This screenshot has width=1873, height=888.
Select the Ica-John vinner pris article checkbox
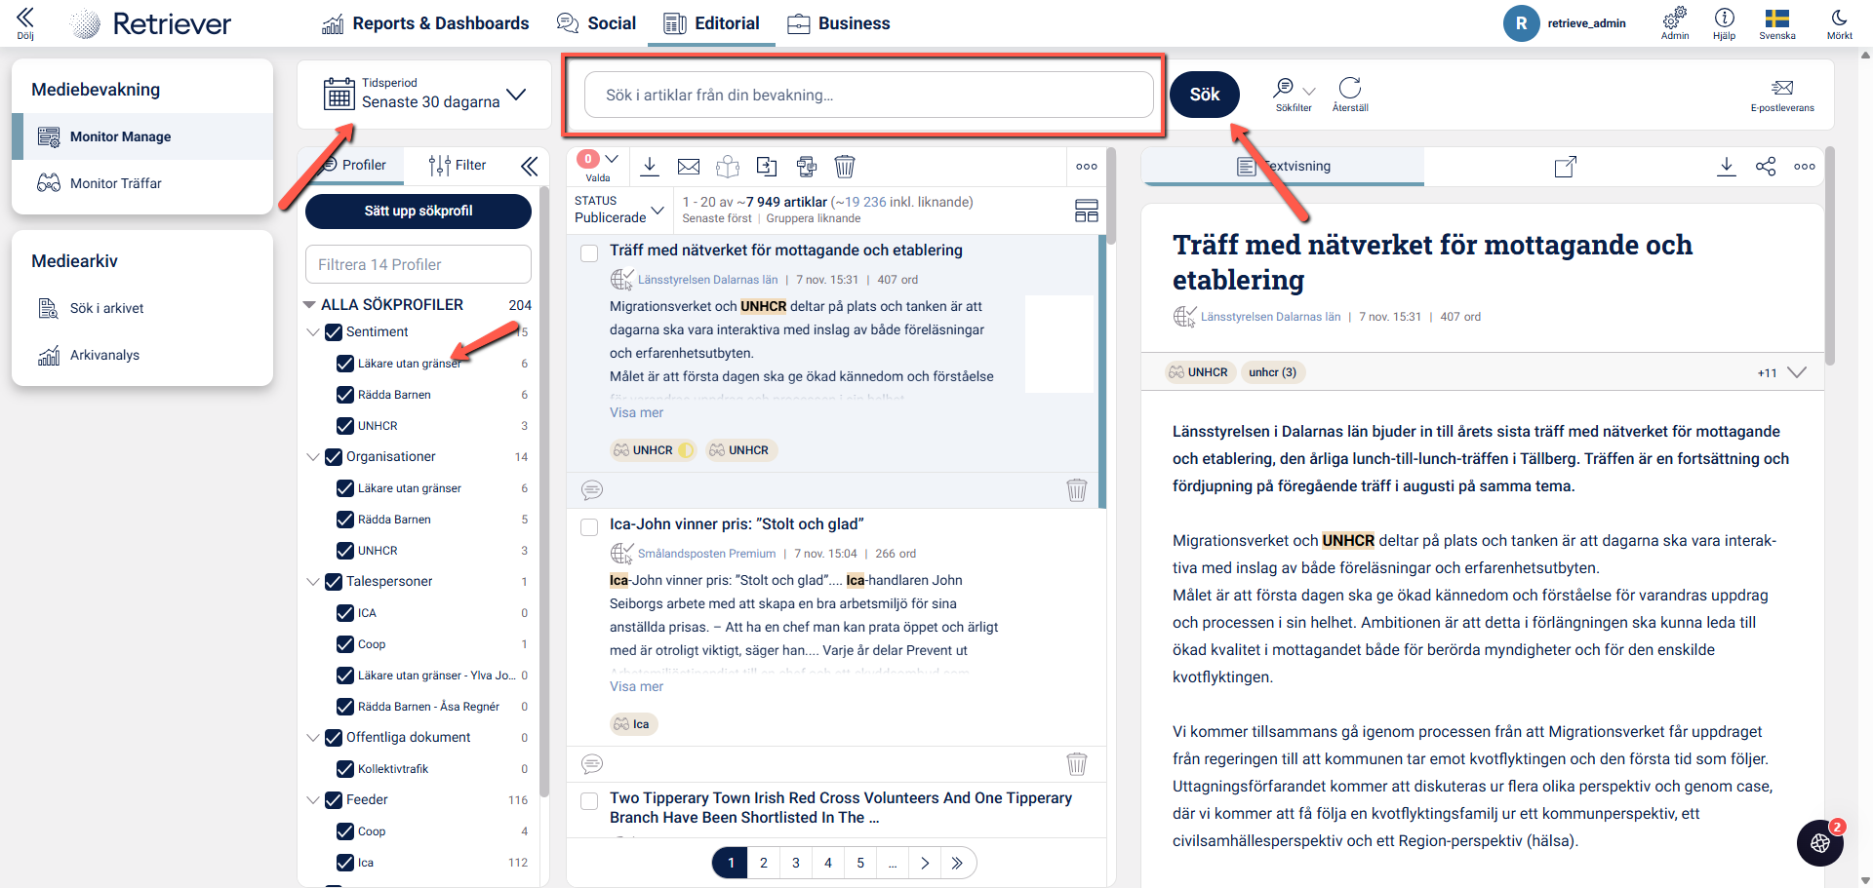[589, 526]
